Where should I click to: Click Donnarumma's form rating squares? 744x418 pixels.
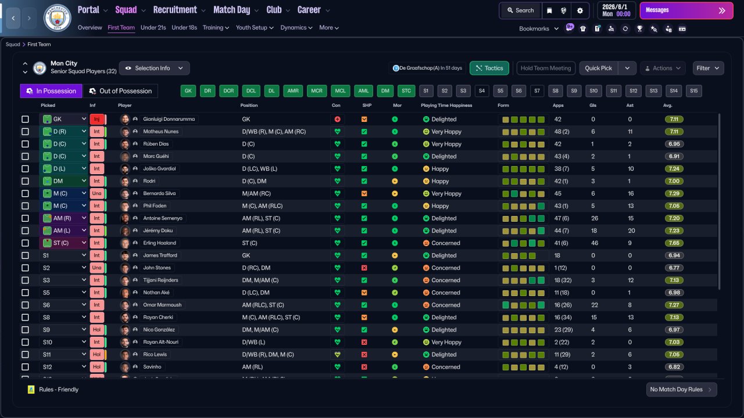(524, 119)
